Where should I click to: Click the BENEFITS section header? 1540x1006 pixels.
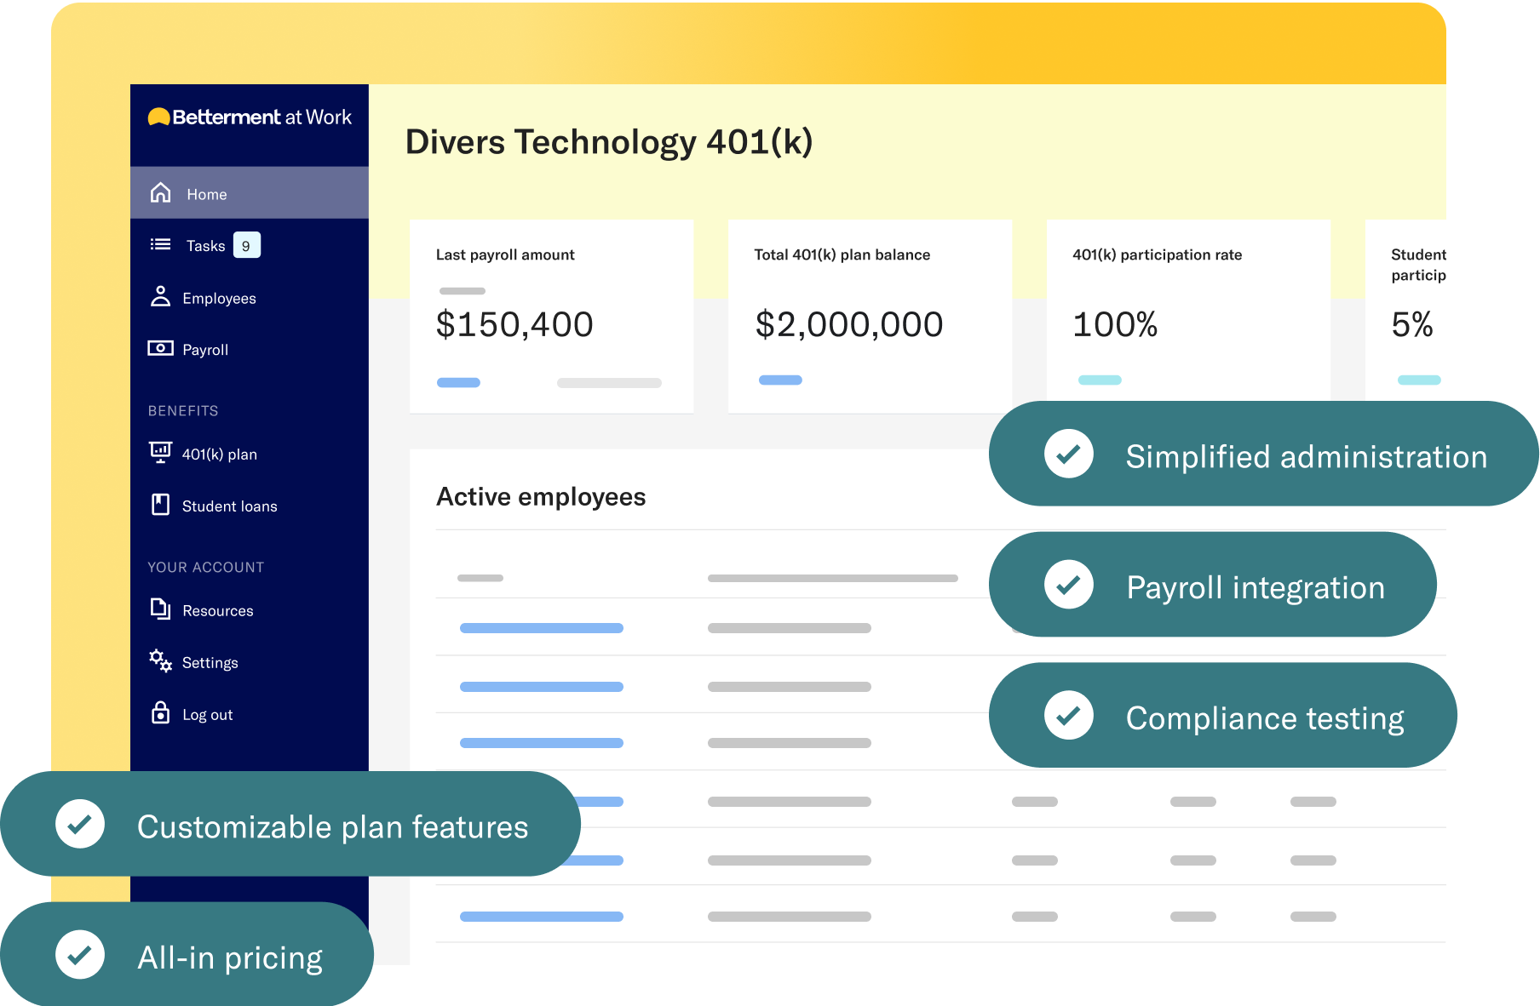[x=183, y=410]
